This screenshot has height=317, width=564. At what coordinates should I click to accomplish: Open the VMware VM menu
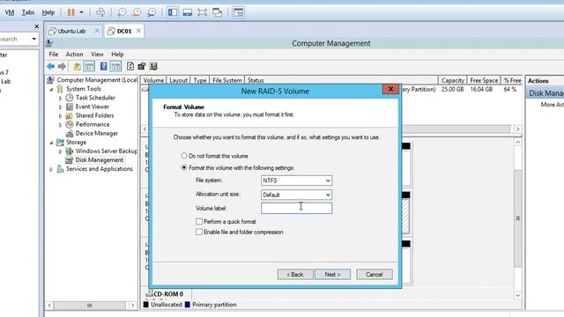click(x=10, y=12)
